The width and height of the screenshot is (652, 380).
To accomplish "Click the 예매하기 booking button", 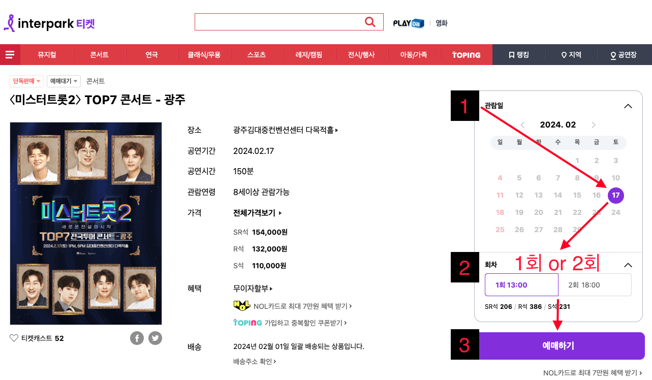I will (562, 346).
